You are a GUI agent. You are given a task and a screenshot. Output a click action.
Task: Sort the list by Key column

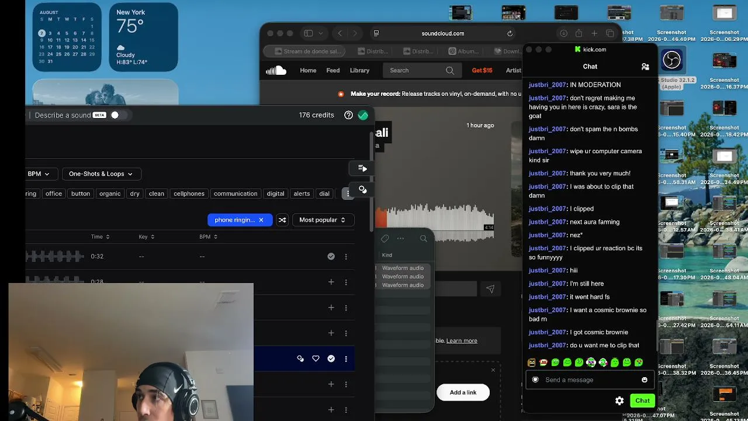click(147, 237)
